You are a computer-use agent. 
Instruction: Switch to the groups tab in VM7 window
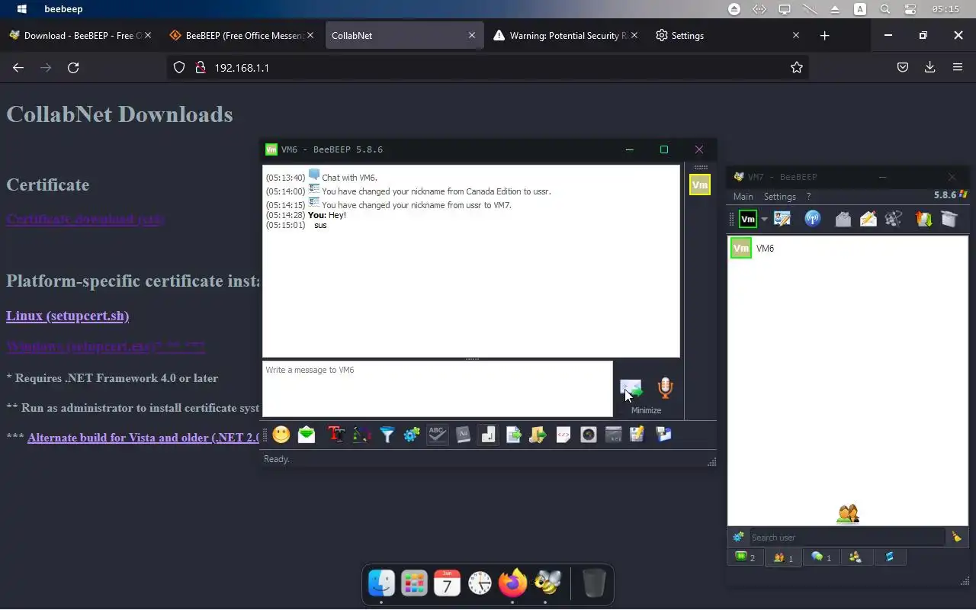point(855,557)
